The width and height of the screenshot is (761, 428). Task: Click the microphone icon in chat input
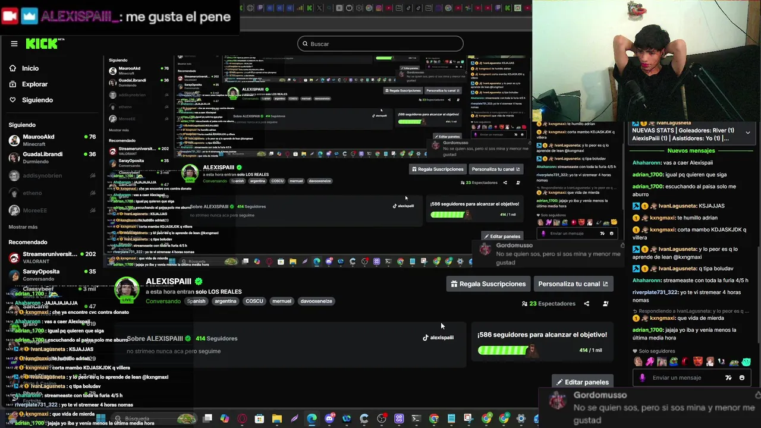coord(643,377)
